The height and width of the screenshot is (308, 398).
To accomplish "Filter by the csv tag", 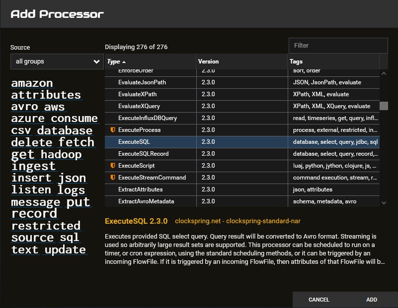I will [21, 131].
